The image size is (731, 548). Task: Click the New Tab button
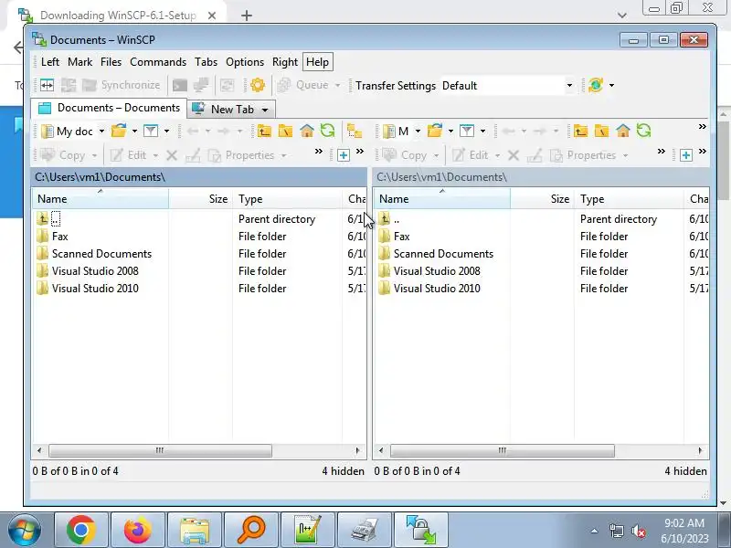231,110
